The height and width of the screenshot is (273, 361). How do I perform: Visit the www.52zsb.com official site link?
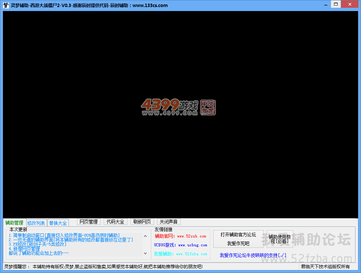[191, 236]
